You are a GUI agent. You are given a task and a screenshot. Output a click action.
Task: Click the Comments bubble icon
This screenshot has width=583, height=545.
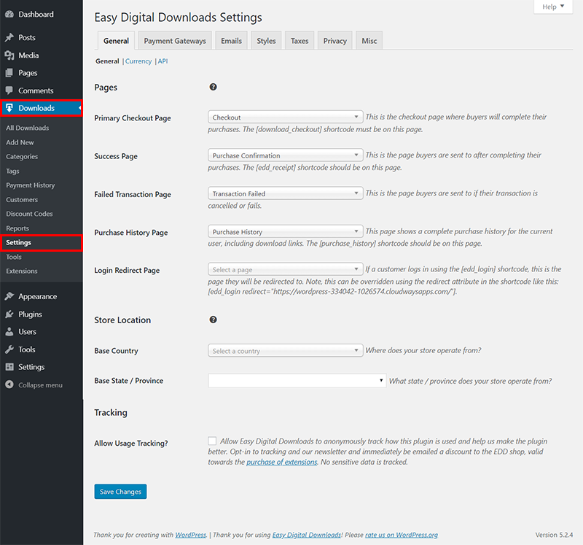pos(9,90)
